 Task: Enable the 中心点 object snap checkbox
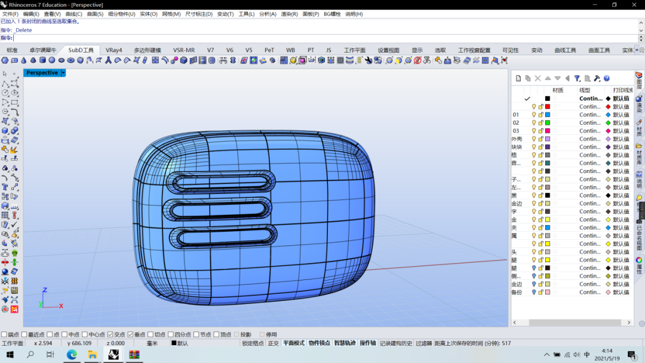[85, 334]
